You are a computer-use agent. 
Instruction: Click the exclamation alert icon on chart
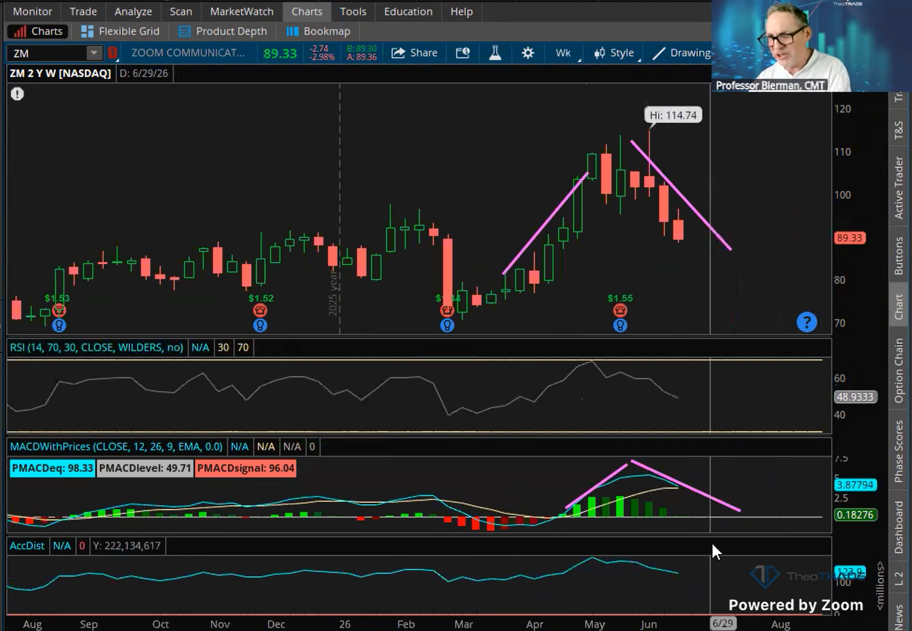[17, 94]
